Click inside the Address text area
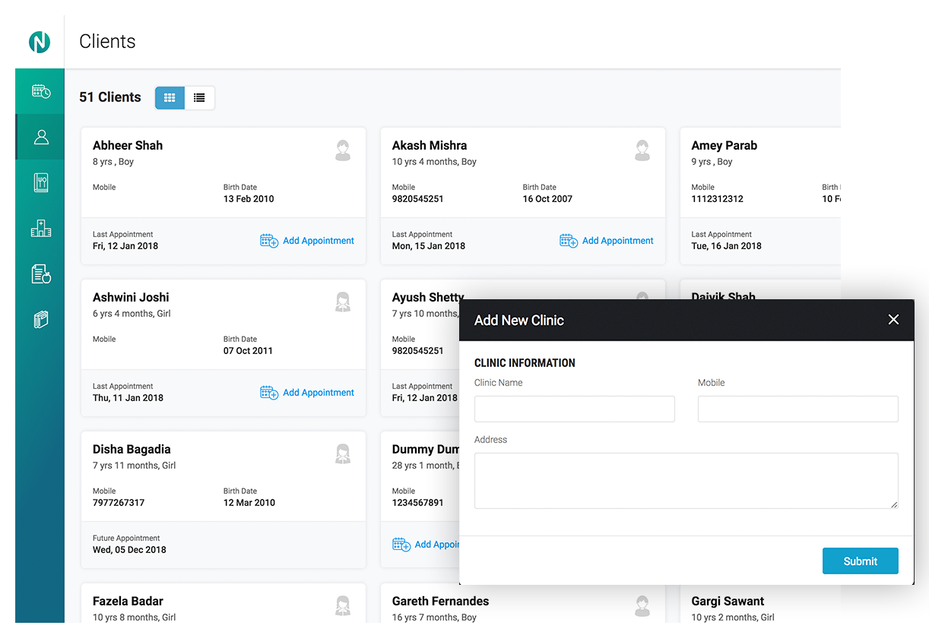Image resolution: width=929 pixels, height=638 pixels. (686, 480)
